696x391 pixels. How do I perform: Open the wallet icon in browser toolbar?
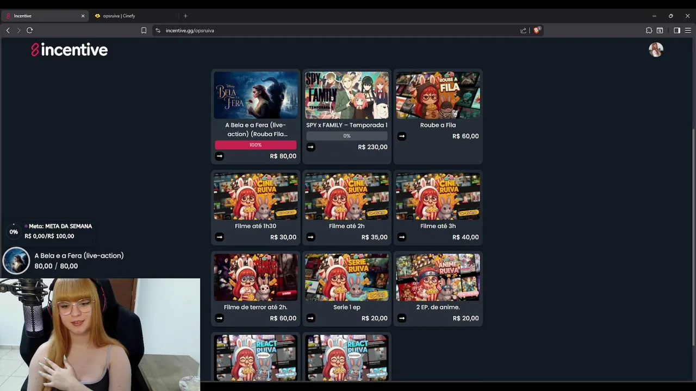pos(660,30)
